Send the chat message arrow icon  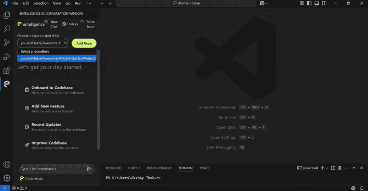(x=89, y=169)
